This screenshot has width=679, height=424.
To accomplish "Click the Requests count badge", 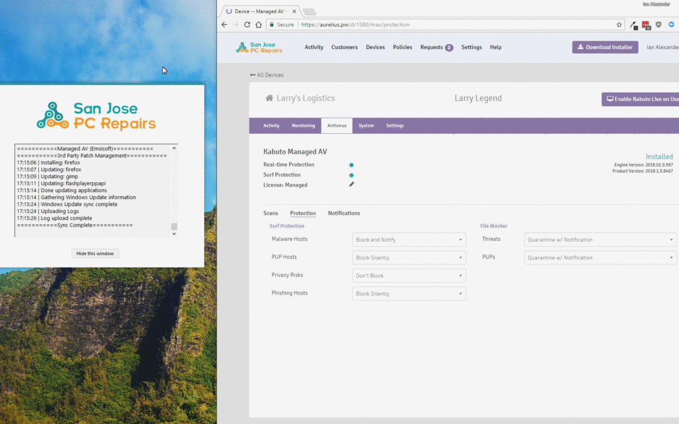I will [x=449, y=48].
